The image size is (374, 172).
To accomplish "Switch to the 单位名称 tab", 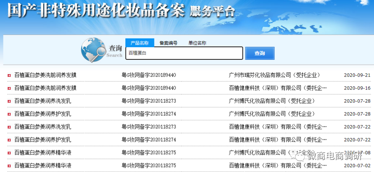I will coord(197,43).
